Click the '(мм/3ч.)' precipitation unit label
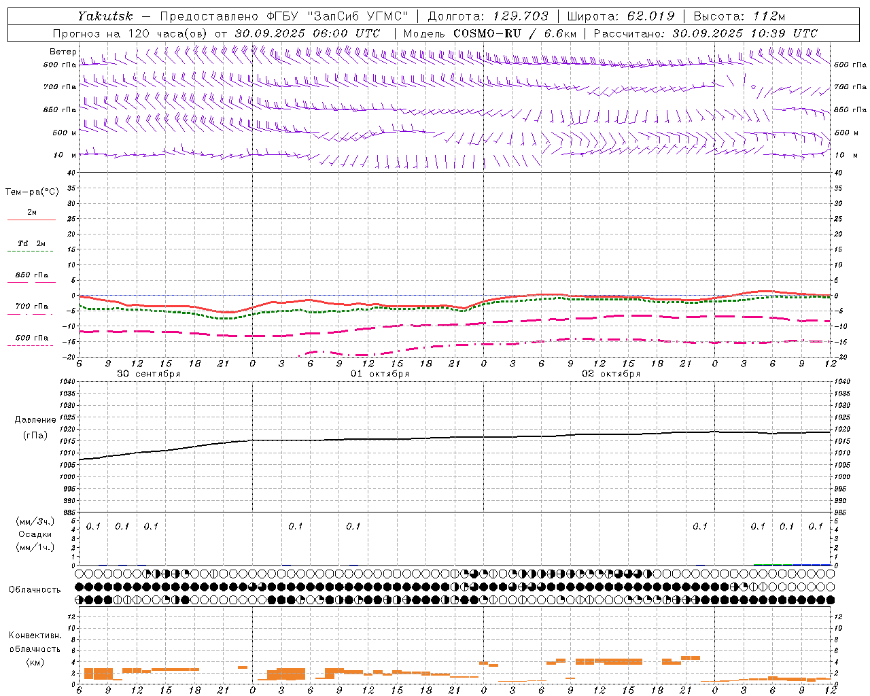Viewport: 870px width, 696px height. tap(35, 521)
